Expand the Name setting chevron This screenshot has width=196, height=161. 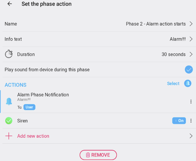tap(191, 24)
